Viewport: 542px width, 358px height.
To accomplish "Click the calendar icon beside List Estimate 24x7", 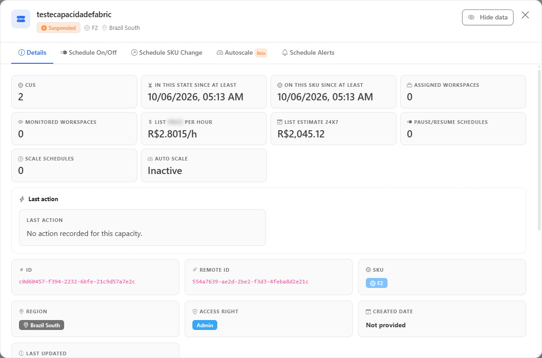I will coord(280,122).
